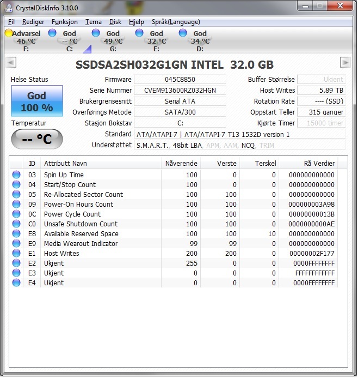Select the Media Wearout Indicator attribute name
Viewport: 358px width, 378px height.
(81, 243)
